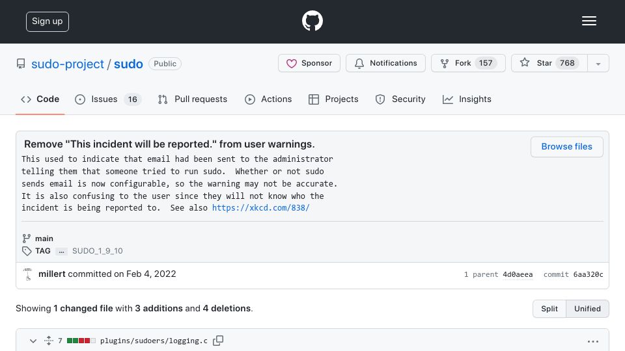Switch to the Code tab
625x351 pixels.
click(40, 99)
